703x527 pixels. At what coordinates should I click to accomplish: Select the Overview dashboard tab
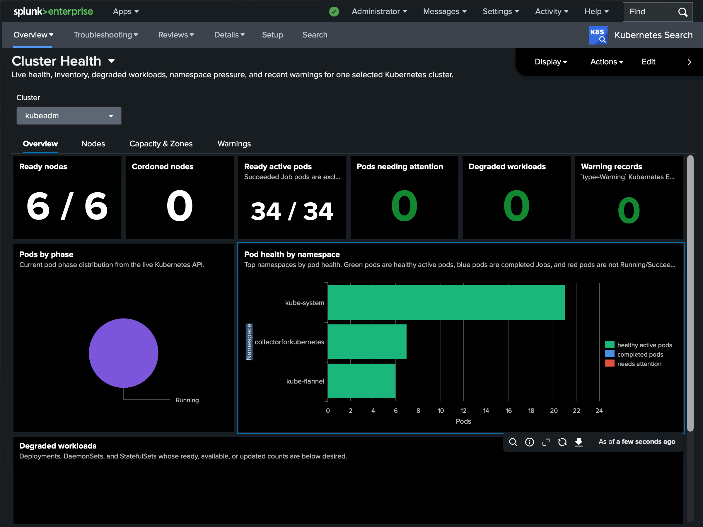coord(40,143)
